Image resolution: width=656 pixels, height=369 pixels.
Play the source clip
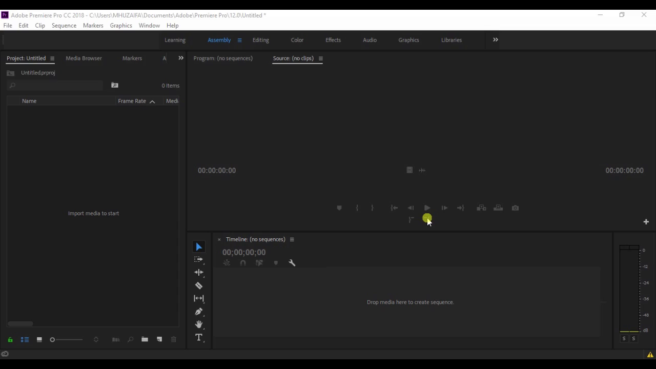[x=427, y=208]
